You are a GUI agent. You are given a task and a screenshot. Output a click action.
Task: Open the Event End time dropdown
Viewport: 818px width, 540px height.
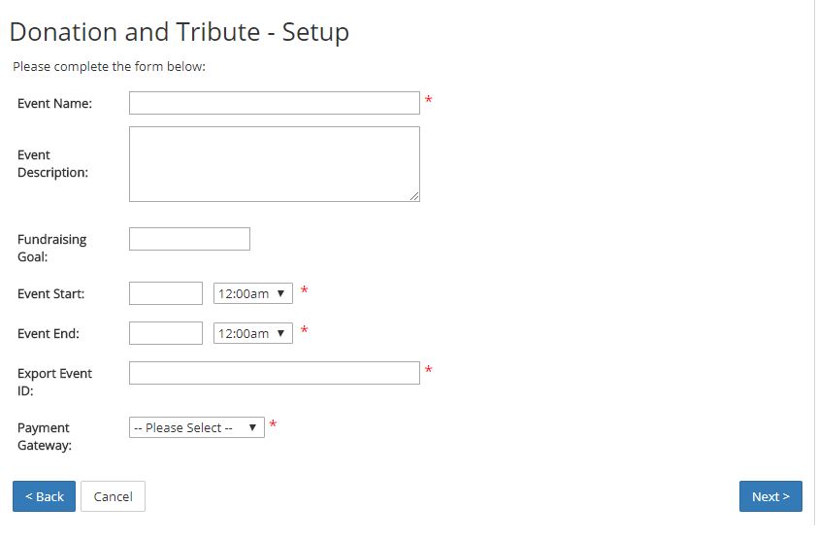(253, 333)
